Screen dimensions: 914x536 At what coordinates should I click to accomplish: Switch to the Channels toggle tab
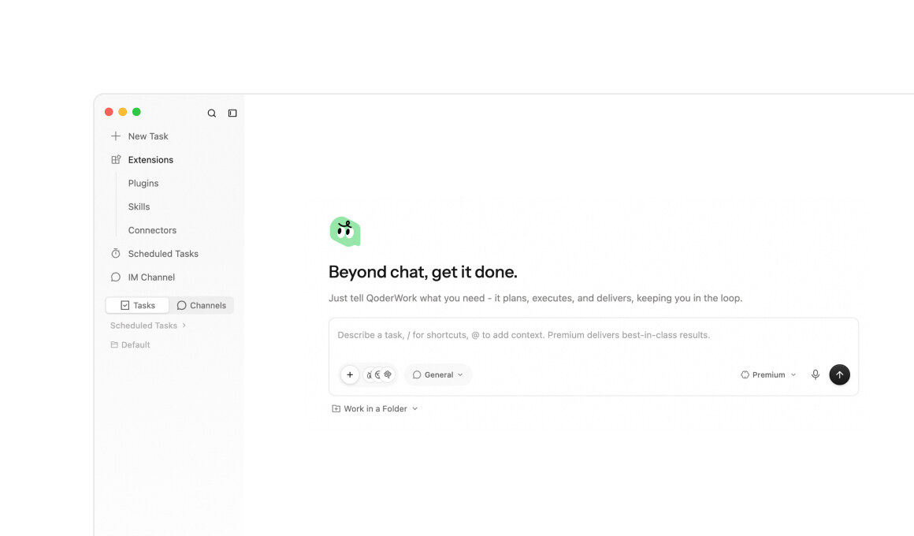pos(202,305)
